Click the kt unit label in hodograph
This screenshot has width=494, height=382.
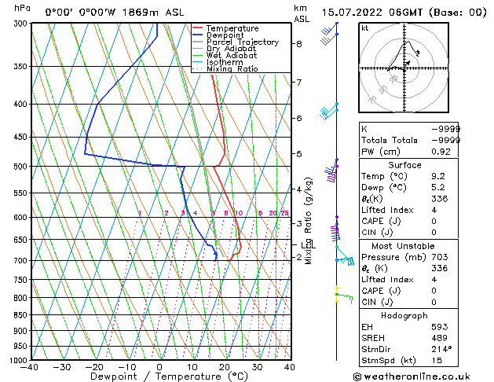(365, 28)
